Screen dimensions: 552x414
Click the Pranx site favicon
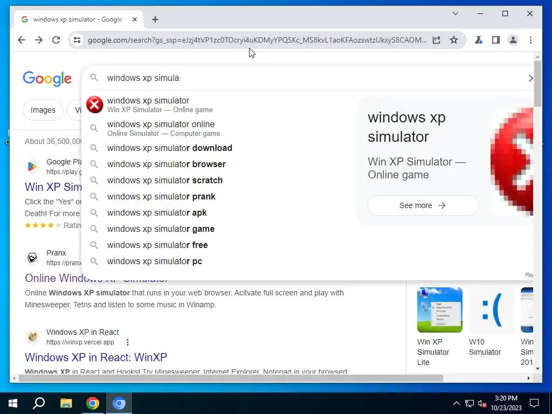(32, 258)
